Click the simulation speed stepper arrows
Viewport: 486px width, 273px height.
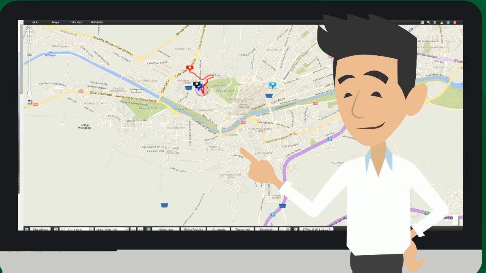(x=288, y=229)
